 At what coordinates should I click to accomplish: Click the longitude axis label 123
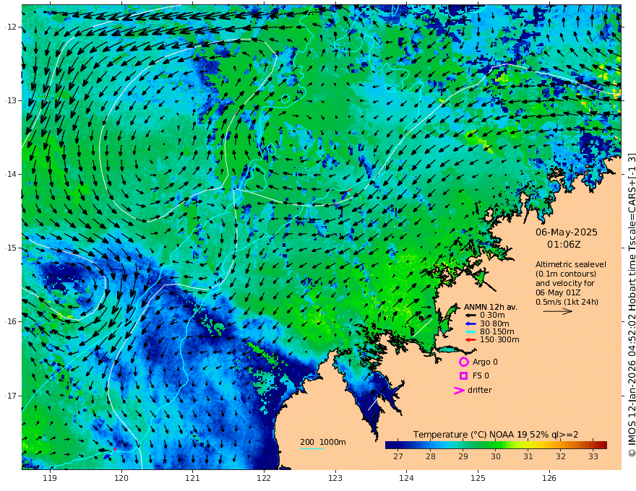coord(335,479)
